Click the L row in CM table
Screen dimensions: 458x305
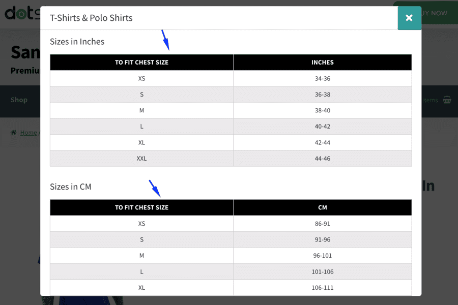pyautogui.click(x=231, y=272)
